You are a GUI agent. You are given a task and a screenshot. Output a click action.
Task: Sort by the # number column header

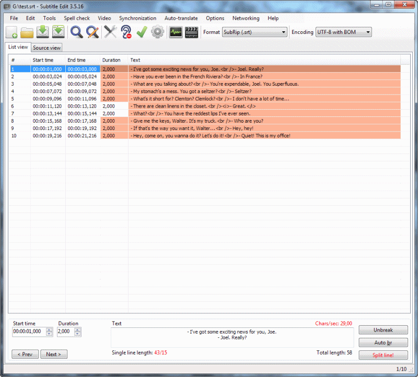coord(19,60)
